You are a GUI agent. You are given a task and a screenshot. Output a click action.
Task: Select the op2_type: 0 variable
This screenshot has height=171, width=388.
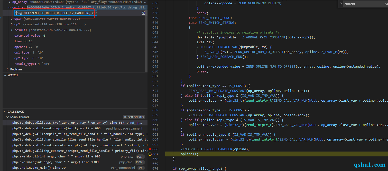(29, 58)
